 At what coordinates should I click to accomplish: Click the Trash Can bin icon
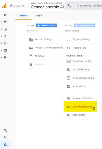click(31, 65)
